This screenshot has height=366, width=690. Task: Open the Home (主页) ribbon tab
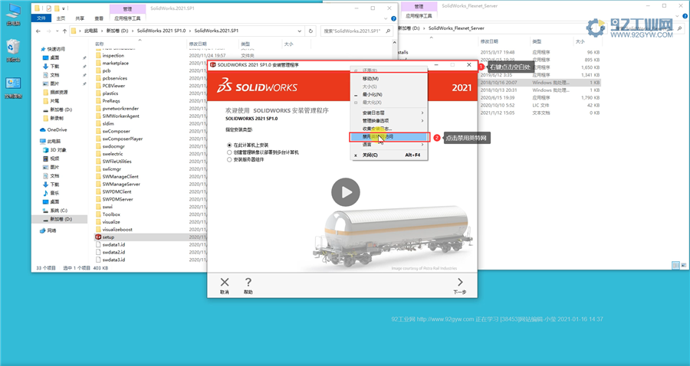[61, 18]
